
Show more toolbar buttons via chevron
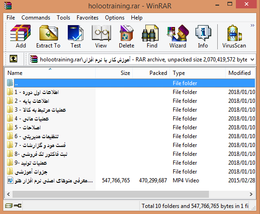(253, 26)
